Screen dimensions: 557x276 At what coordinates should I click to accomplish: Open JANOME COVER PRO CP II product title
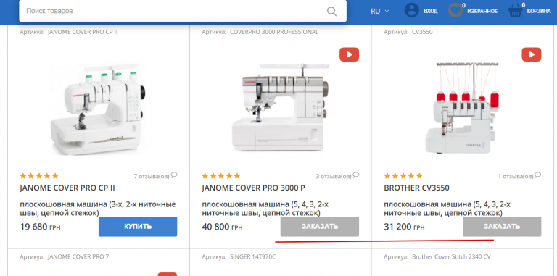[67, 188]
